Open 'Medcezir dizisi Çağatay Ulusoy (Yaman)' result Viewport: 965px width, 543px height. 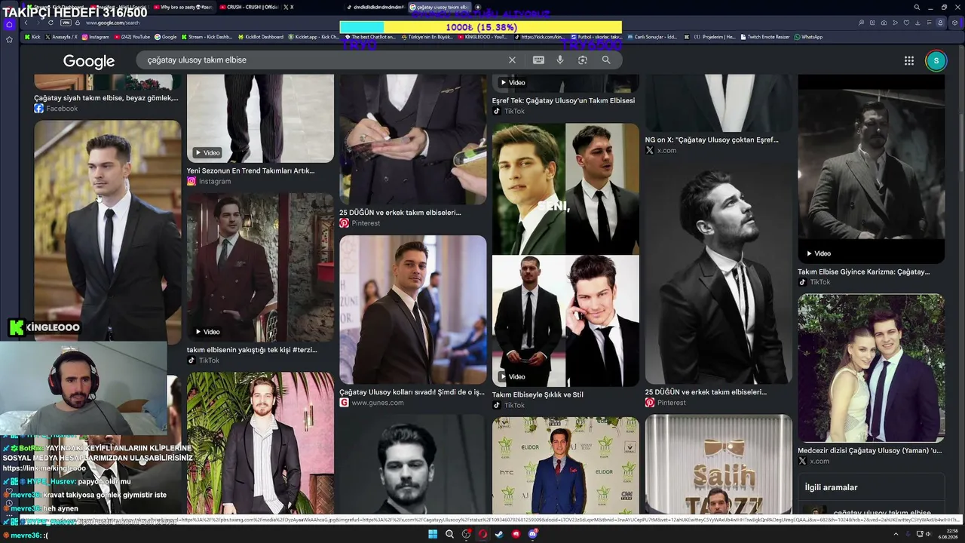(870, 450)
